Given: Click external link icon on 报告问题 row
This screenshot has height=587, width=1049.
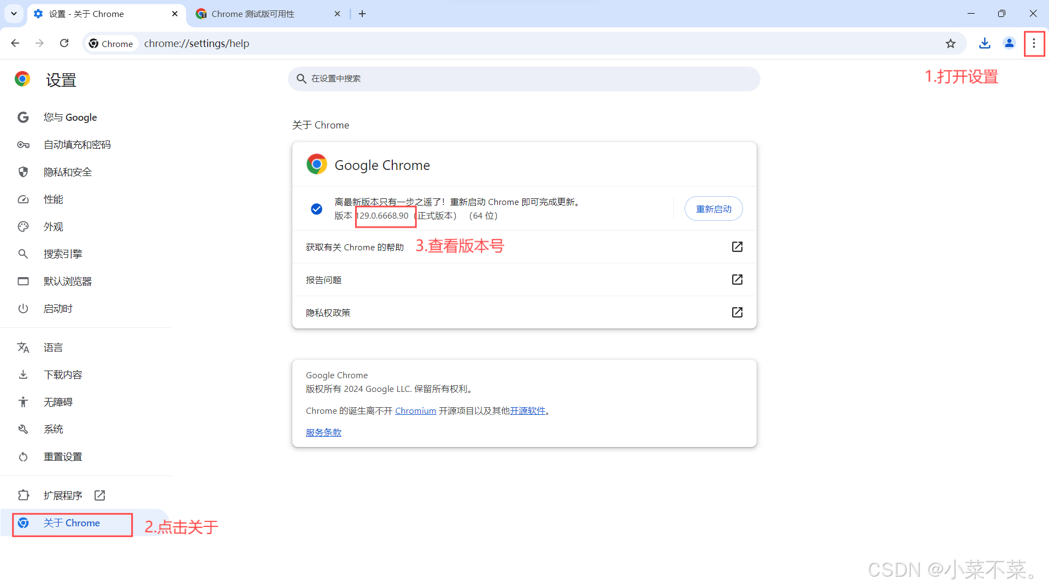Looking at the screenshot, I should coord(737,280).
